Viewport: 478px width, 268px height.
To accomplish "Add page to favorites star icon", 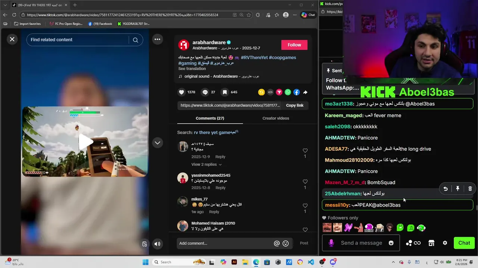I will 249,15.
